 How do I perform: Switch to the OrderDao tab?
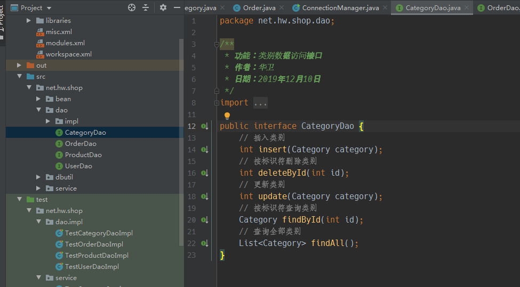(499, 7)
